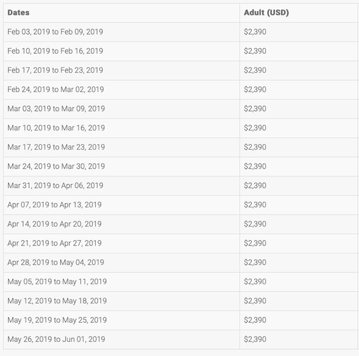The image size is (359, 356).
Task: Select the Feb 10, 2019 to Feb 16, 2019 dates
Action: [55, 51]
